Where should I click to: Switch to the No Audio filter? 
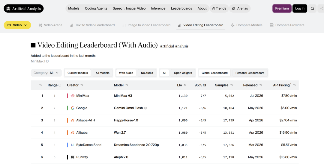pyautogui.click(x=147, y=73)
